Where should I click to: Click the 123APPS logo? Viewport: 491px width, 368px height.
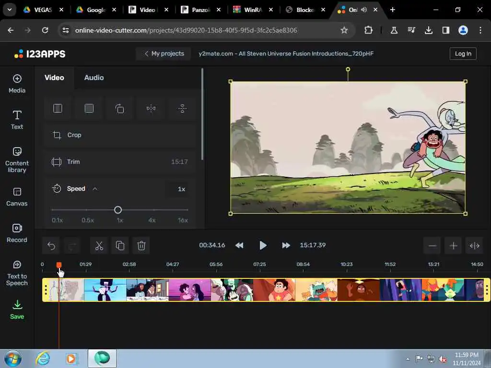(40, 54)
